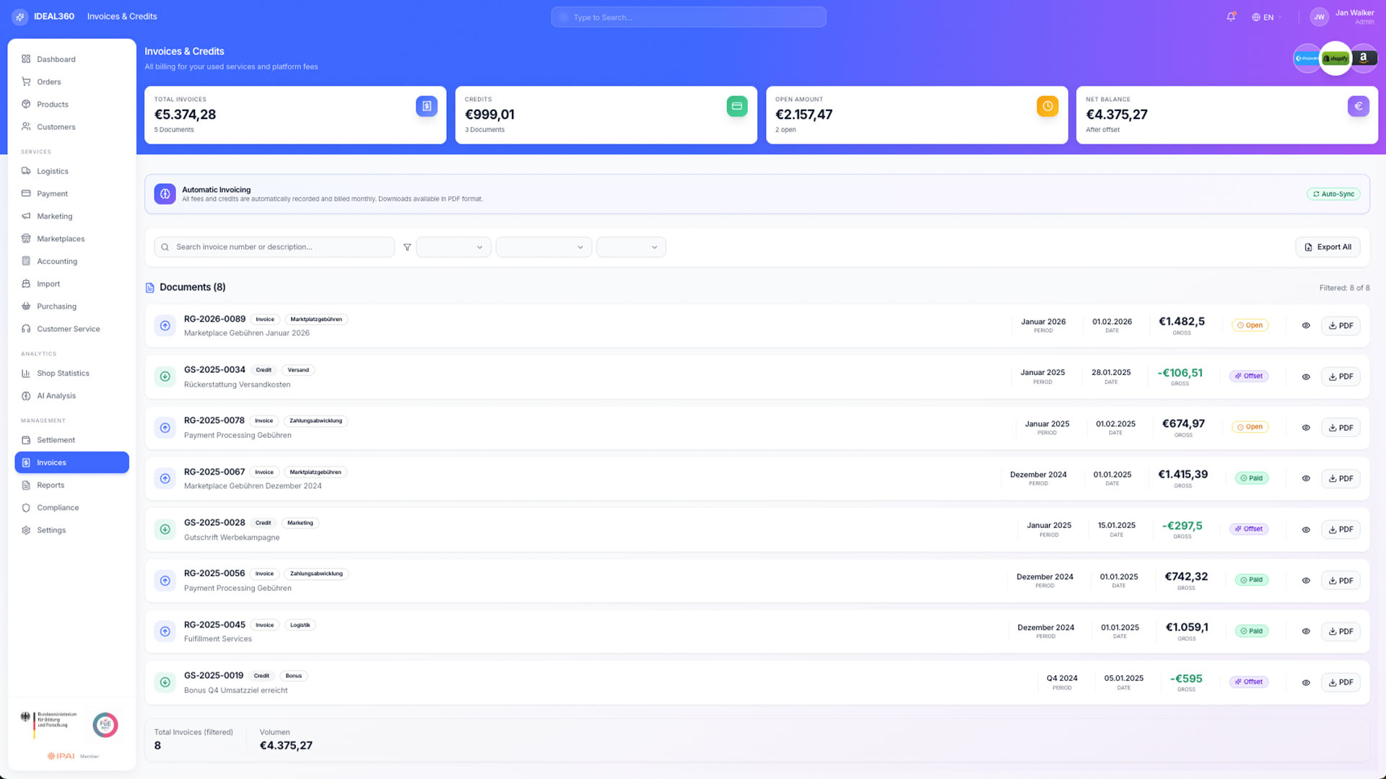Download the PDF for RG-2025-0067
Viewport: 1386px width, 779px height.
(x=1341, y=479)
